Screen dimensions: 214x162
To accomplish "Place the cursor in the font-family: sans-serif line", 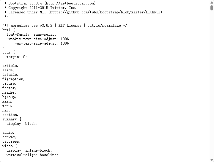I will pos(31,34).
